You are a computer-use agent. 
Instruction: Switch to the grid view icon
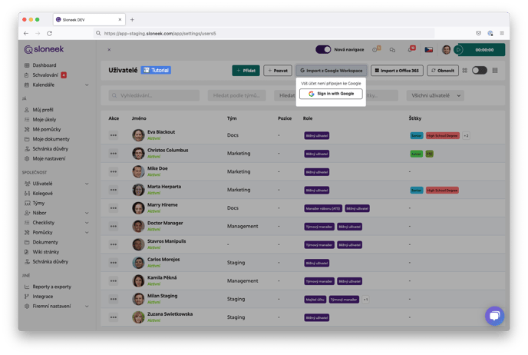(x=465, y=71)
